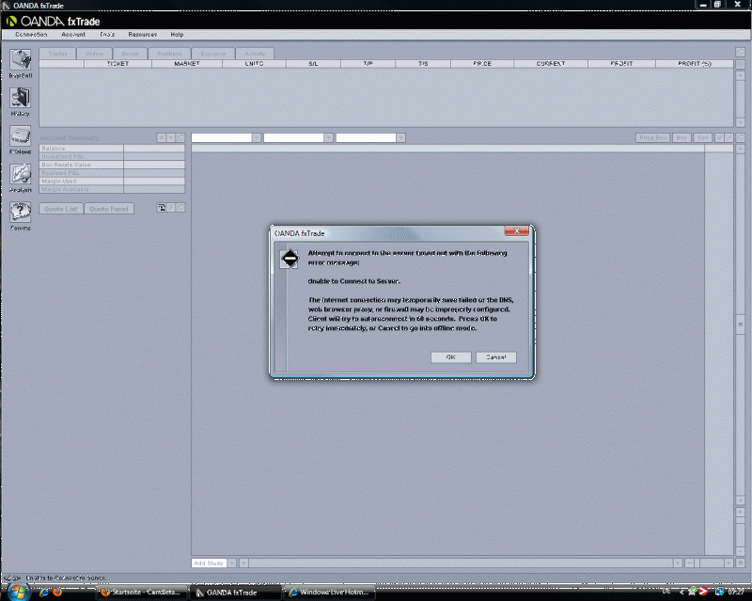752x601 pixels.
Task: Open the Resources menu
Action: pos(142,34)
